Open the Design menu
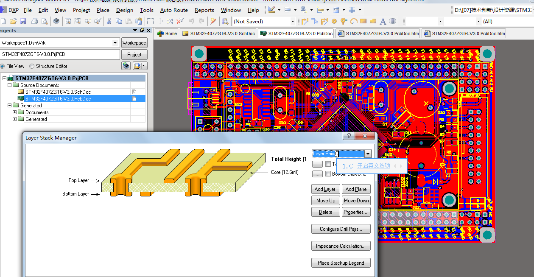The image size is (534, 277). tap(124, 10)
